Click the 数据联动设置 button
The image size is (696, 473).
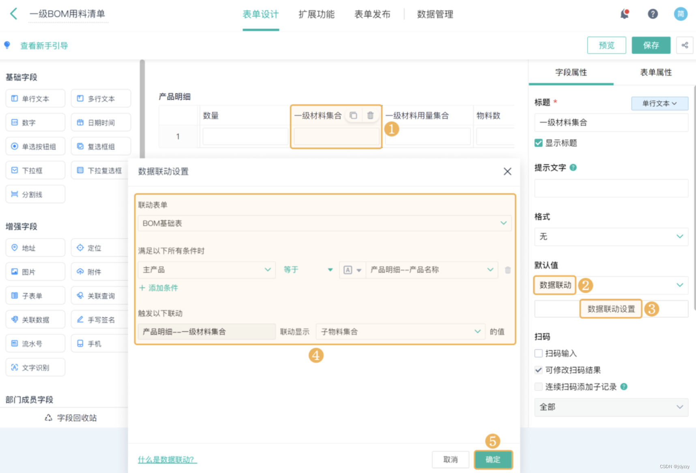(x=611, y=309)
